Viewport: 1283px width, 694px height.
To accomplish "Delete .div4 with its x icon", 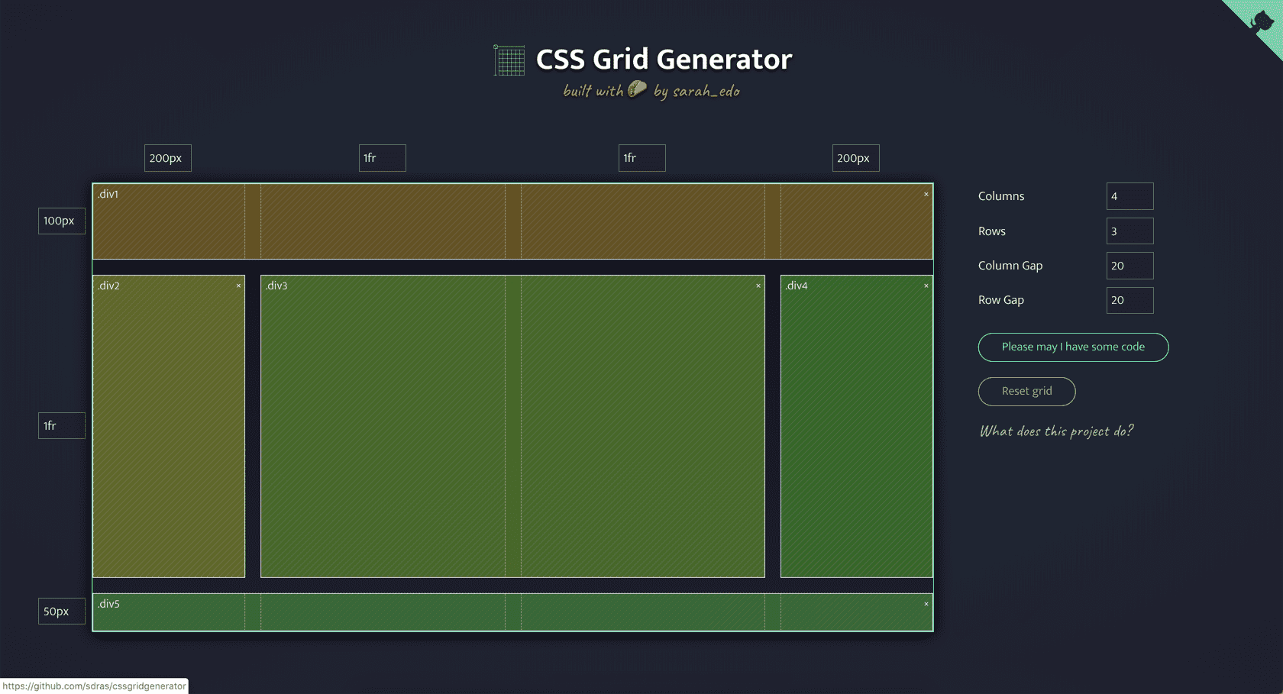I will click(926, 286).
